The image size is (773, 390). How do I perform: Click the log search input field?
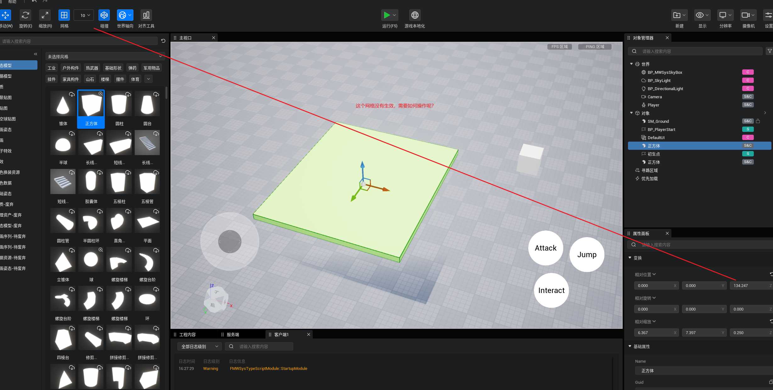259,346
